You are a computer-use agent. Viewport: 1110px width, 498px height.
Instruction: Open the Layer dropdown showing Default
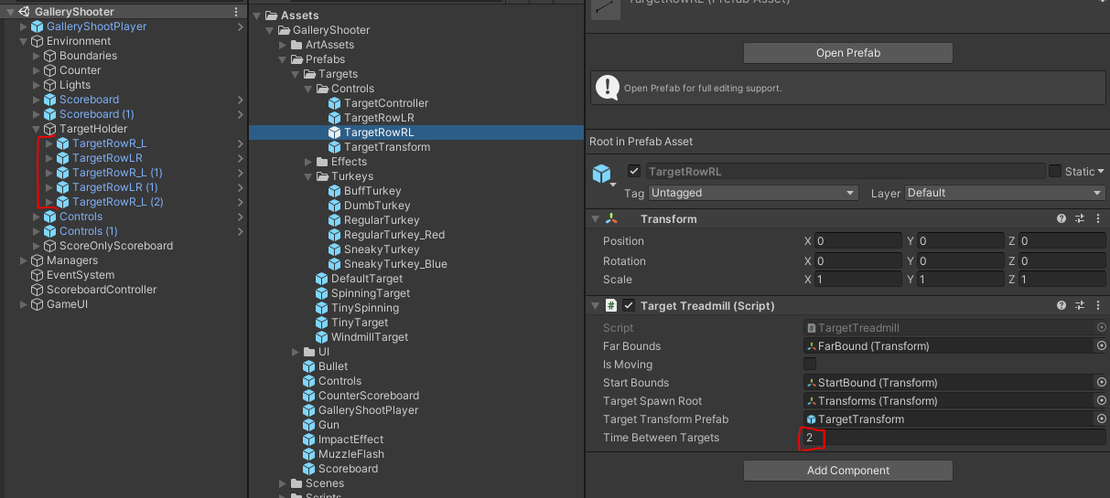pyautogui.click(x=1005, y=193)
